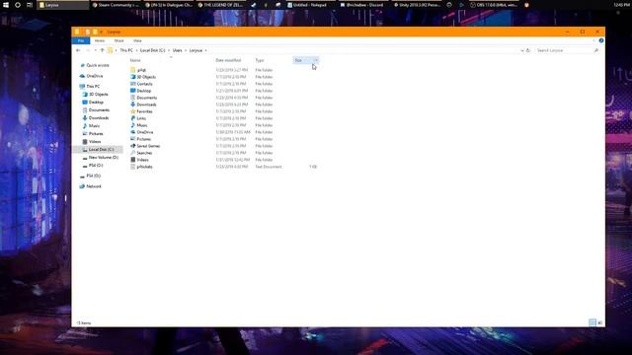
Task: Click Users in address breadcrumb
Action: 178,50
